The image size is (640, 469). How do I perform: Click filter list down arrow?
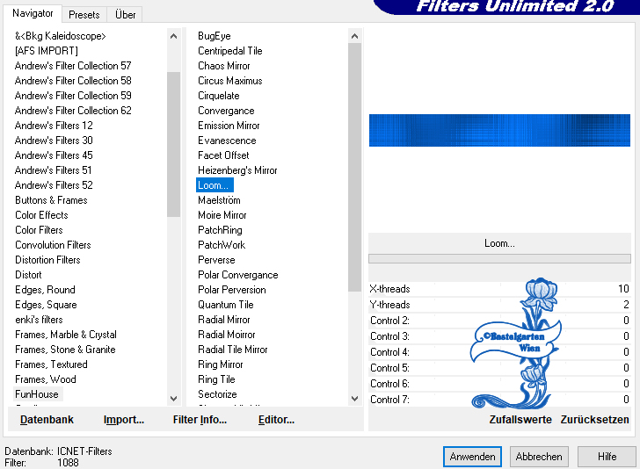tap(354, 399)
